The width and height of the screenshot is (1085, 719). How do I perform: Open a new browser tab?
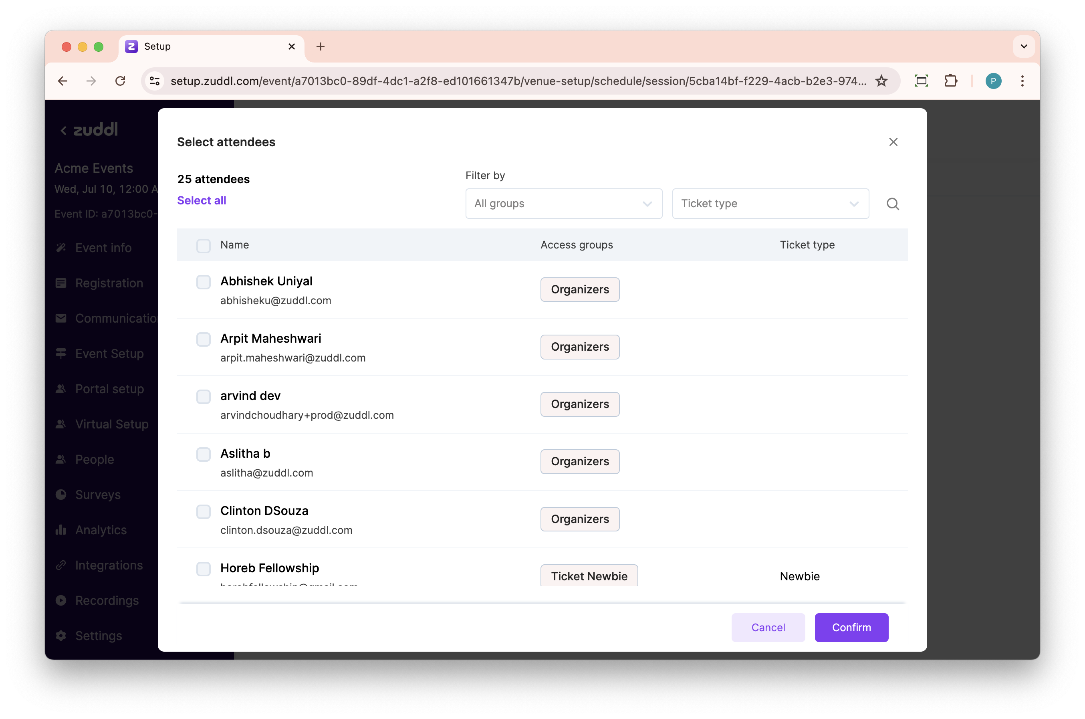pyautogui.click(x=321, y=46)
